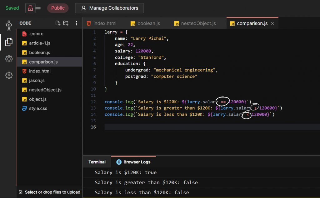Click the Manage Collaborators button

(109, 8)
